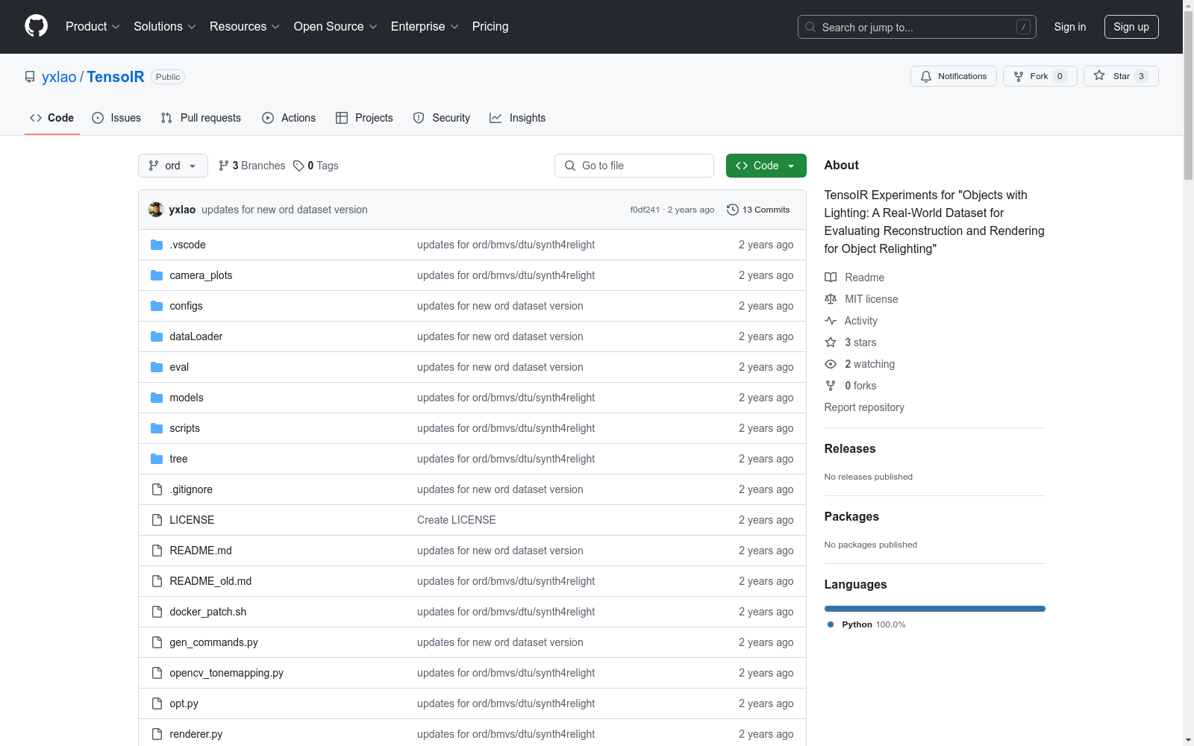
Task: Click the LICENSE file icon
Action: [157, 520]
